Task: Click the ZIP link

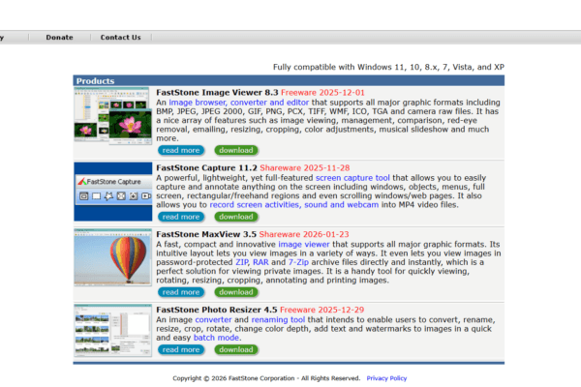Action: 243,262
